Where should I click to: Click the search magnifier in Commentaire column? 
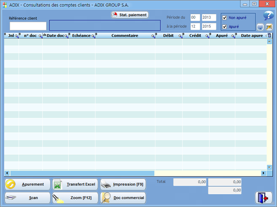pos(153,36)
